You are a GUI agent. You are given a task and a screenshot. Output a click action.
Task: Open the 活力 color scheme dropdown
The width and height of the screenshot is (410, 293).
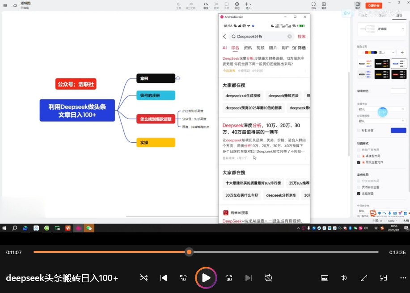point(376,53)
